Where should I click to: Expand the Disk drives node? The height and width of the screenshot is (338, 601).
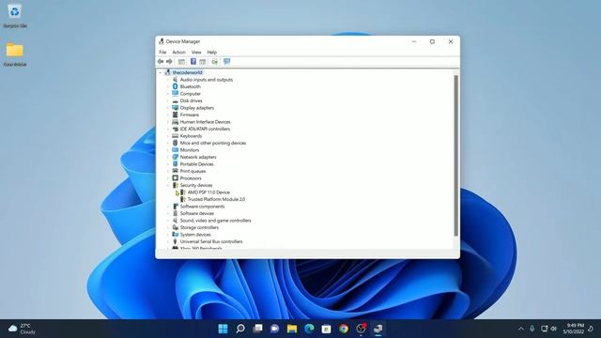168,100
